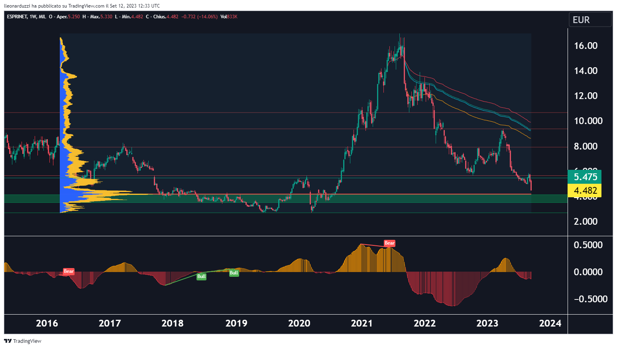
Task: Click the green 5.475 price tag
Action: point(585,177)
